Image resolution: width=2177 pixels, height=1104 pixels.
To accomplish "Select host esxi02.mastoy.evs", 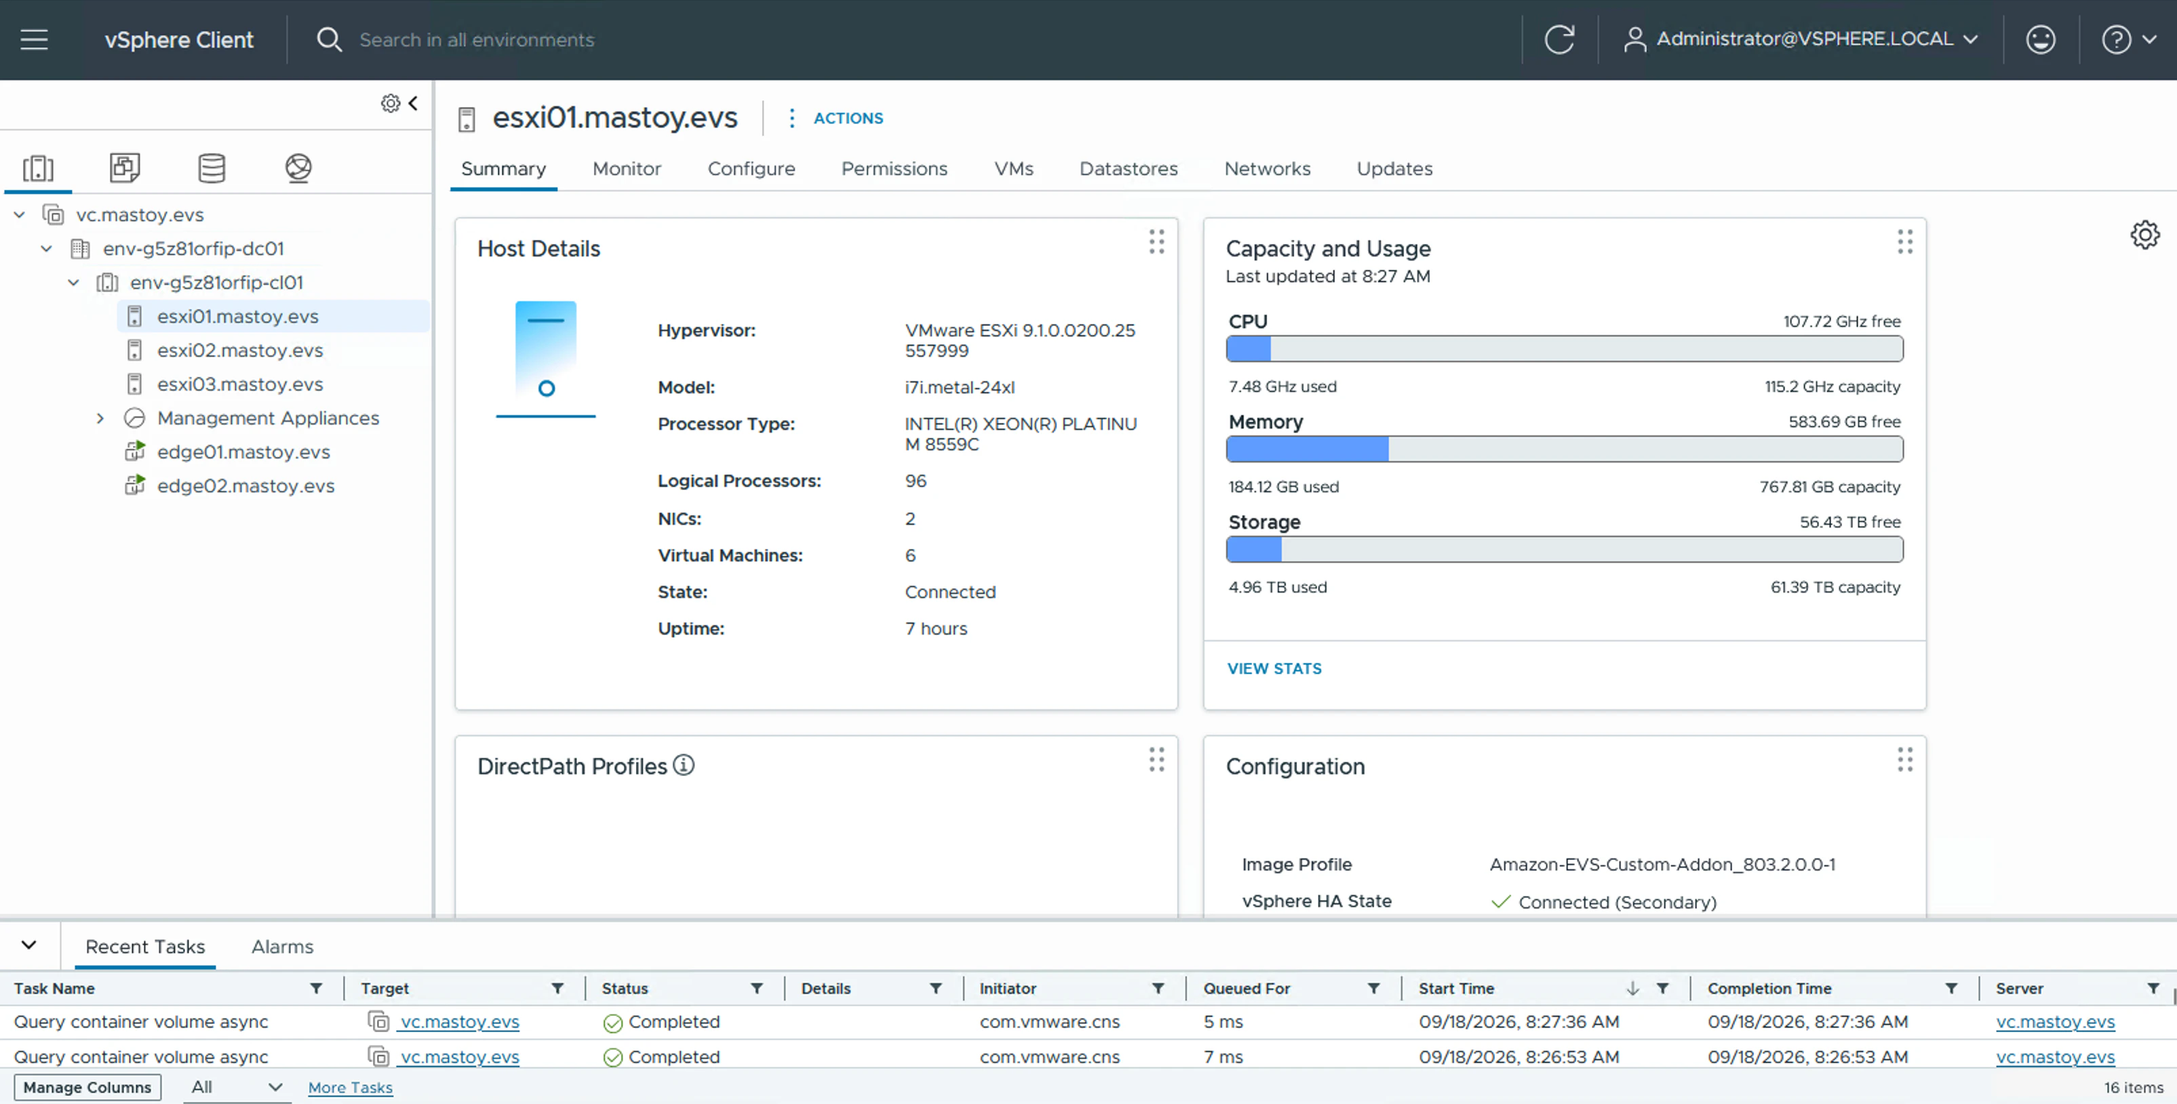I will (x=240, y=350).
